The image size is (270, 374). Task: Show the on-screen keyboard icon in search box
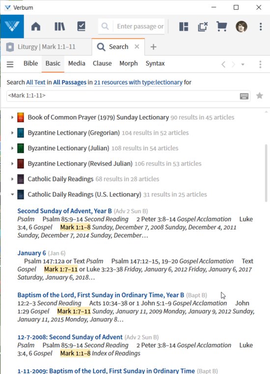click(x=244, y=96)
